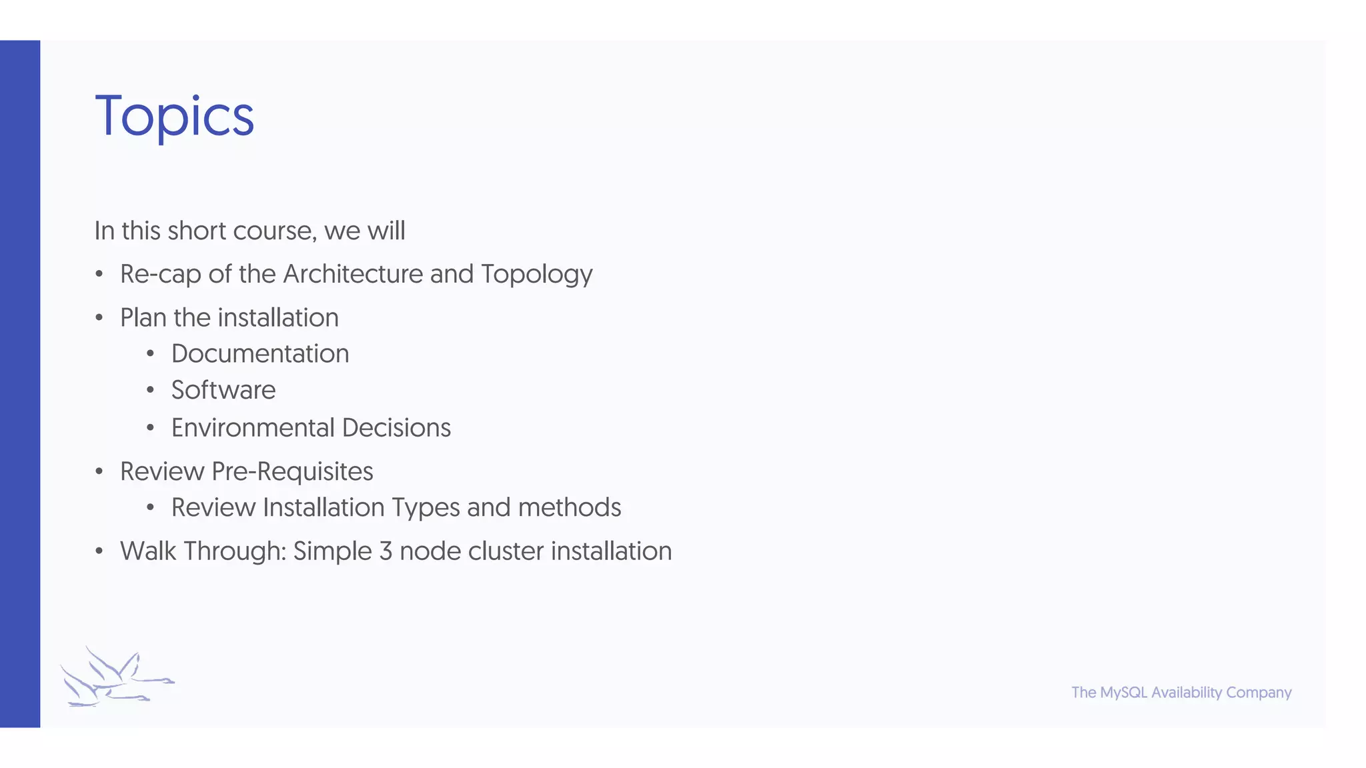Click the bird logo in bottom corner
Screen dimensions: 1366x768
[117, 677]
